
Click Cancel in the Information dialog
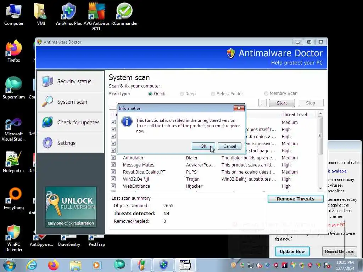click(x=230, y=146)
